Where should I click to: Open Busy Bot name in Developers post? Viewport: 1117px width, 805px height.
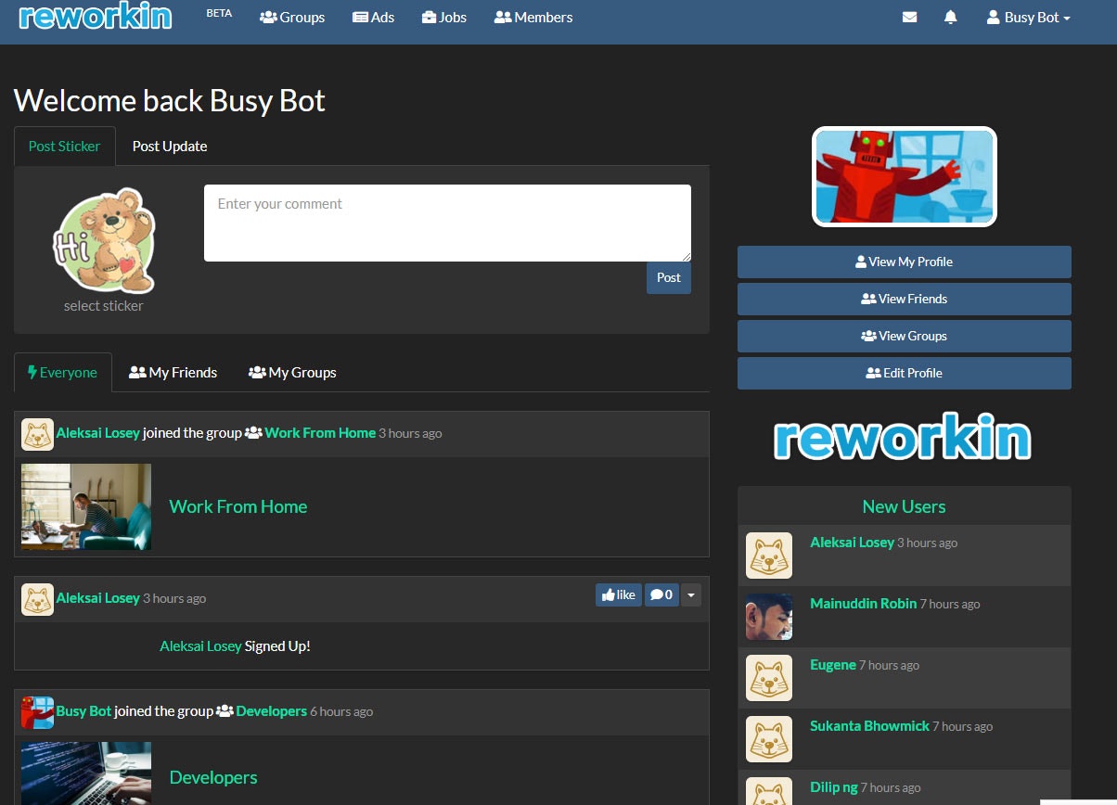coord(84,711)
